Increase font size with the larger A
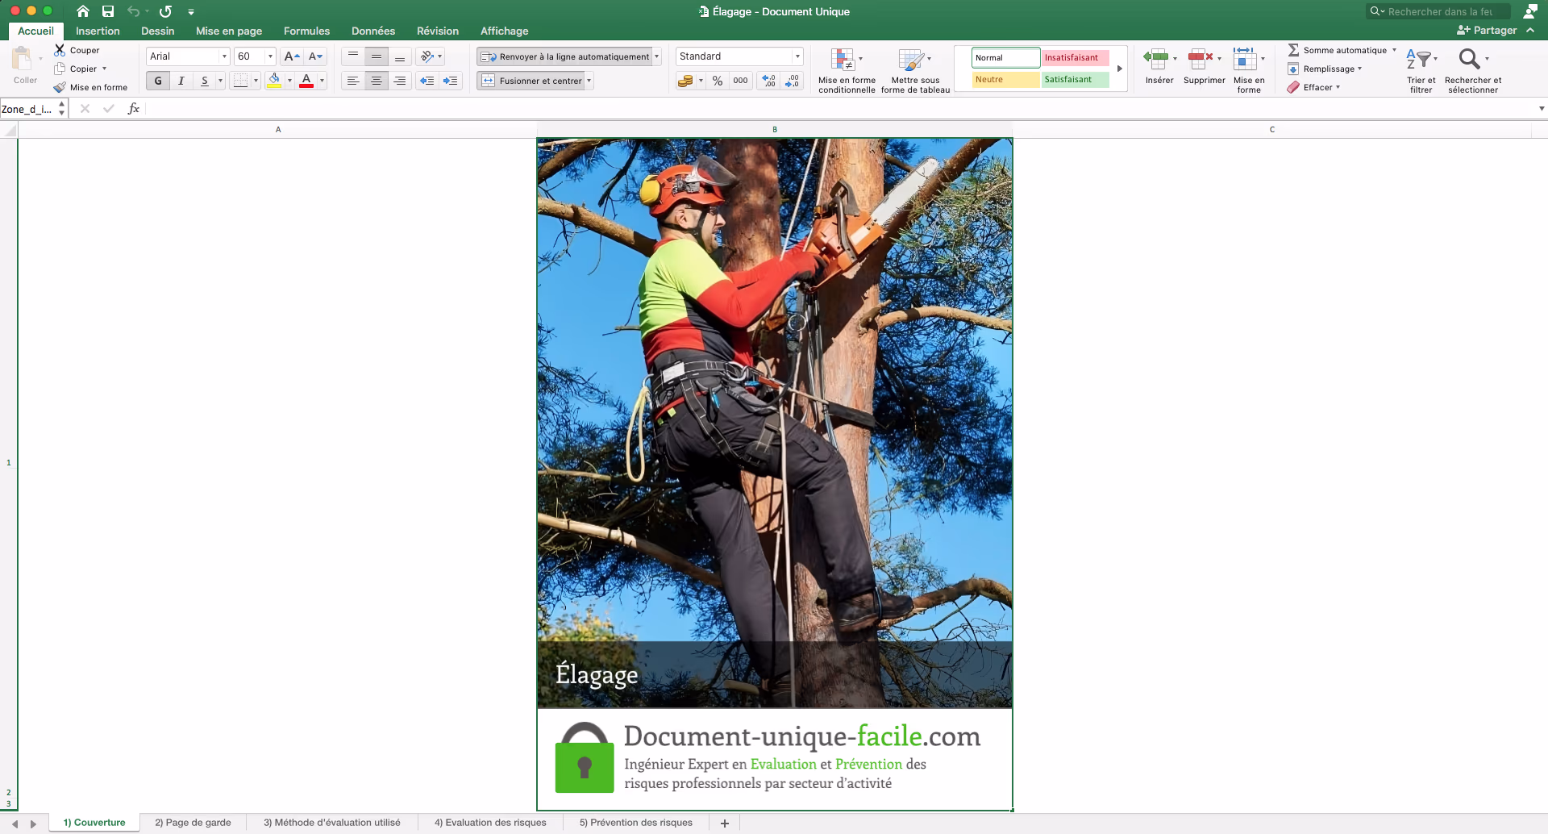This screenshot has width=1548, height=834. [292, 56]
